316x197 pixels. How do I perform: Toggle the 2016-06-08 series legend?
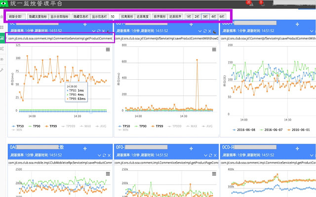244,130
